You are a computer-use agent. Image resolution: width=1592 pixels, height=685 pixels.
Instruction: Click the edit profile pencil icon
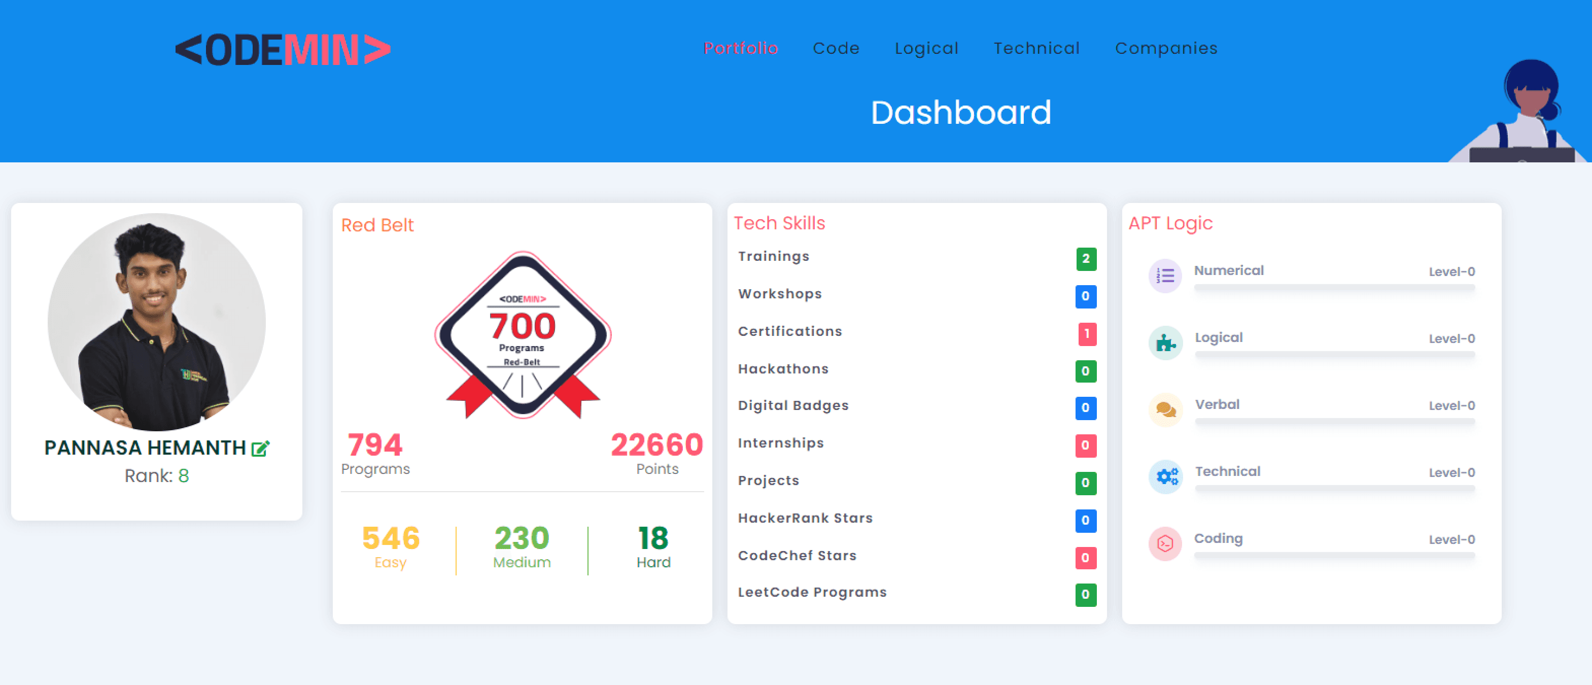pos(260,448)
